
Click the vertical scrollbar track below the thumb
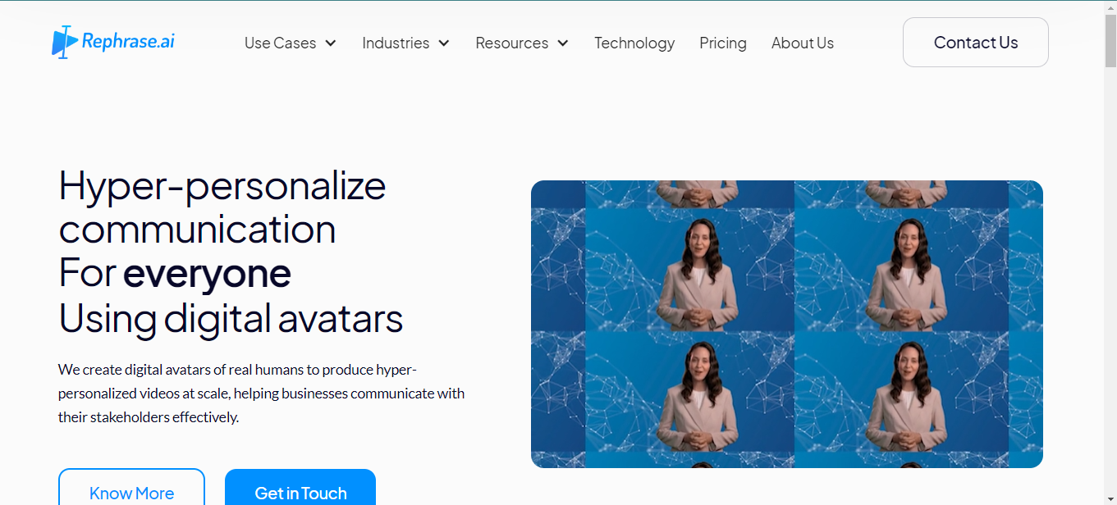tap(1110, 287)
